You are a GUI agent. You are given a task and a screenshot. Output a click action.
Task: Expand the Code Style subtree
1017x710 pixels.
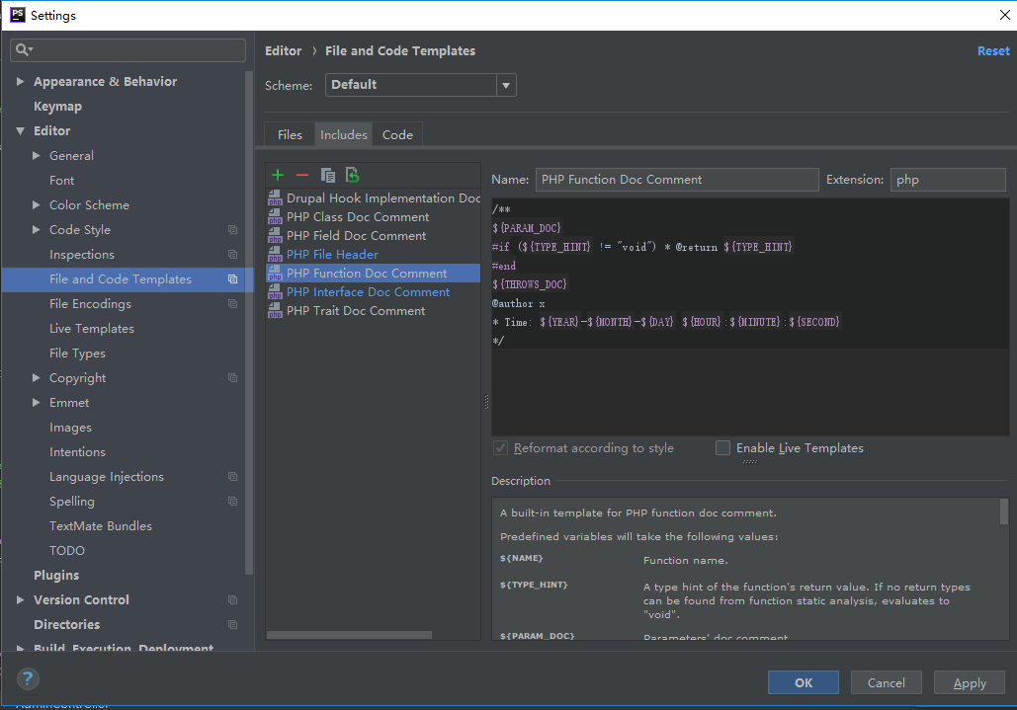[x=37, y=229]
